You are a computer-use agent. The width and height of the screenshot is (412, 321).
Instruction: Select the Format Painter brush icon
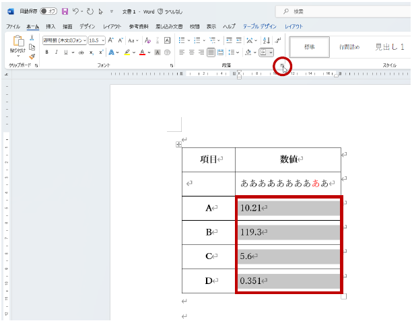click(x=32, y=57)
